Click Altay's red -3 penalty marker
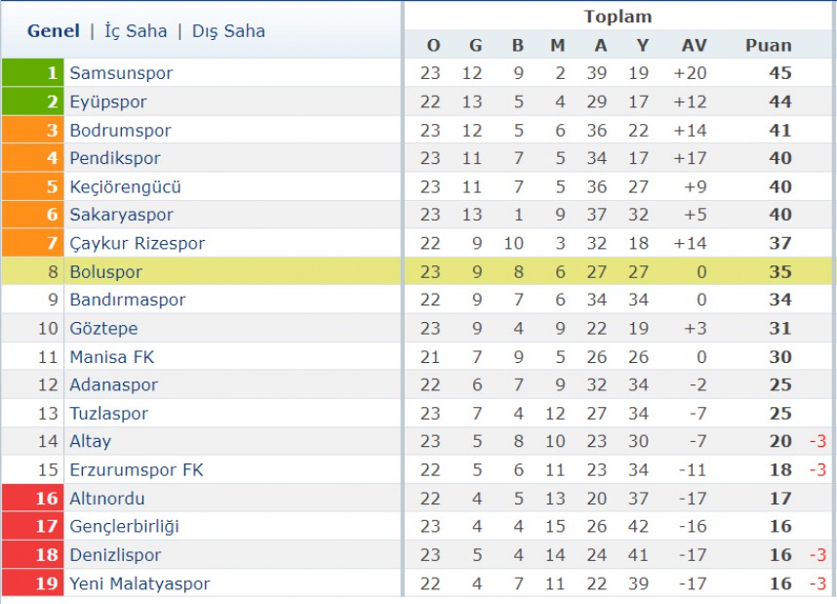The height and width of the screenshot is (604, 837). (817, 441)
